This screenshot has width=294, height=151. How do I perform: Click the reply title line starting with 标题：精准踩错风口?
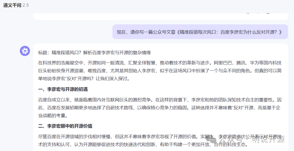pyautogui.click(x=94, y=53)
